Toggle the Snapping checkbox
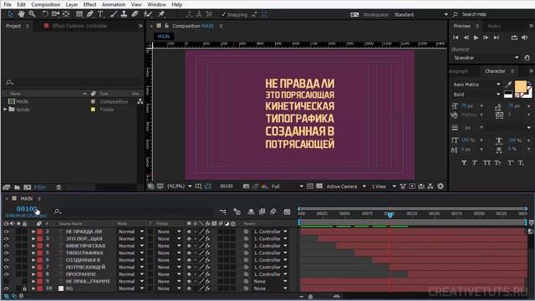This screenshot has height=301, width=535. (223, 14)
